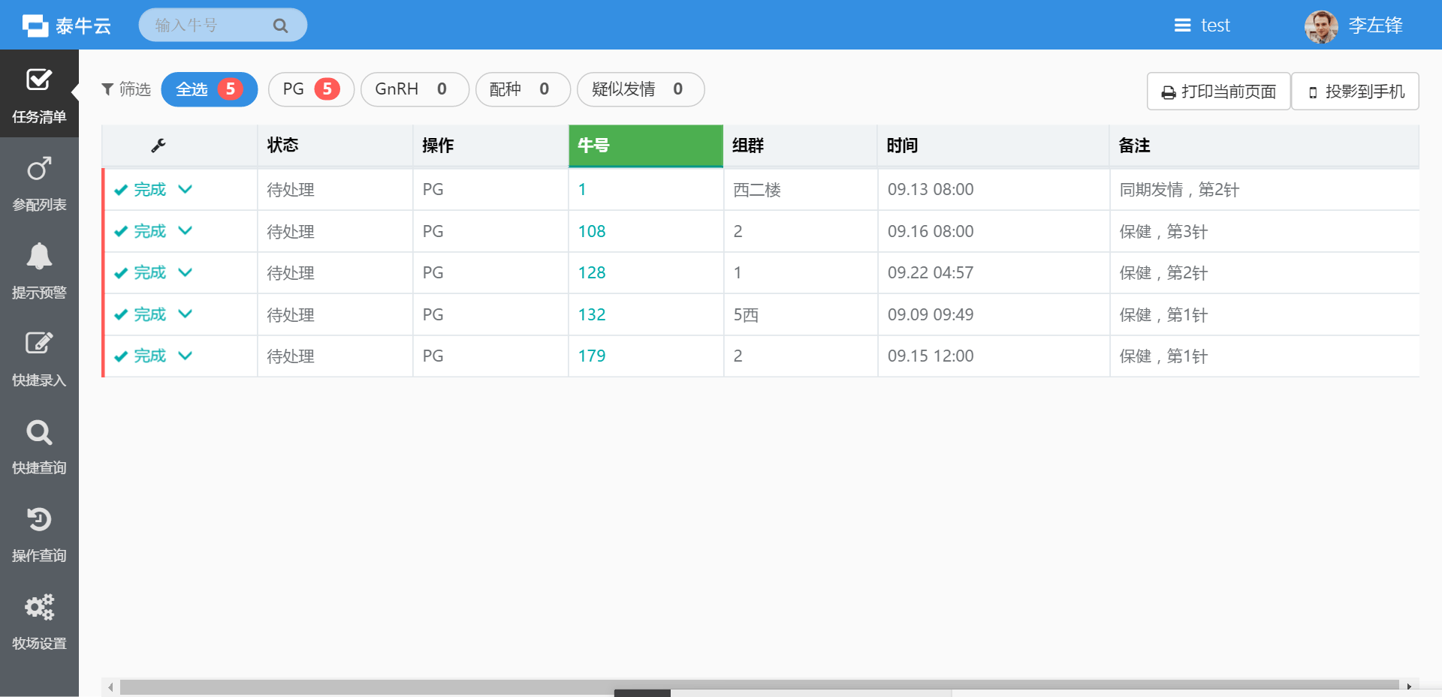This screenshot has width=1442, height=697.
Task: Open the test farm menu
Action: click(x=1202, y=26)
